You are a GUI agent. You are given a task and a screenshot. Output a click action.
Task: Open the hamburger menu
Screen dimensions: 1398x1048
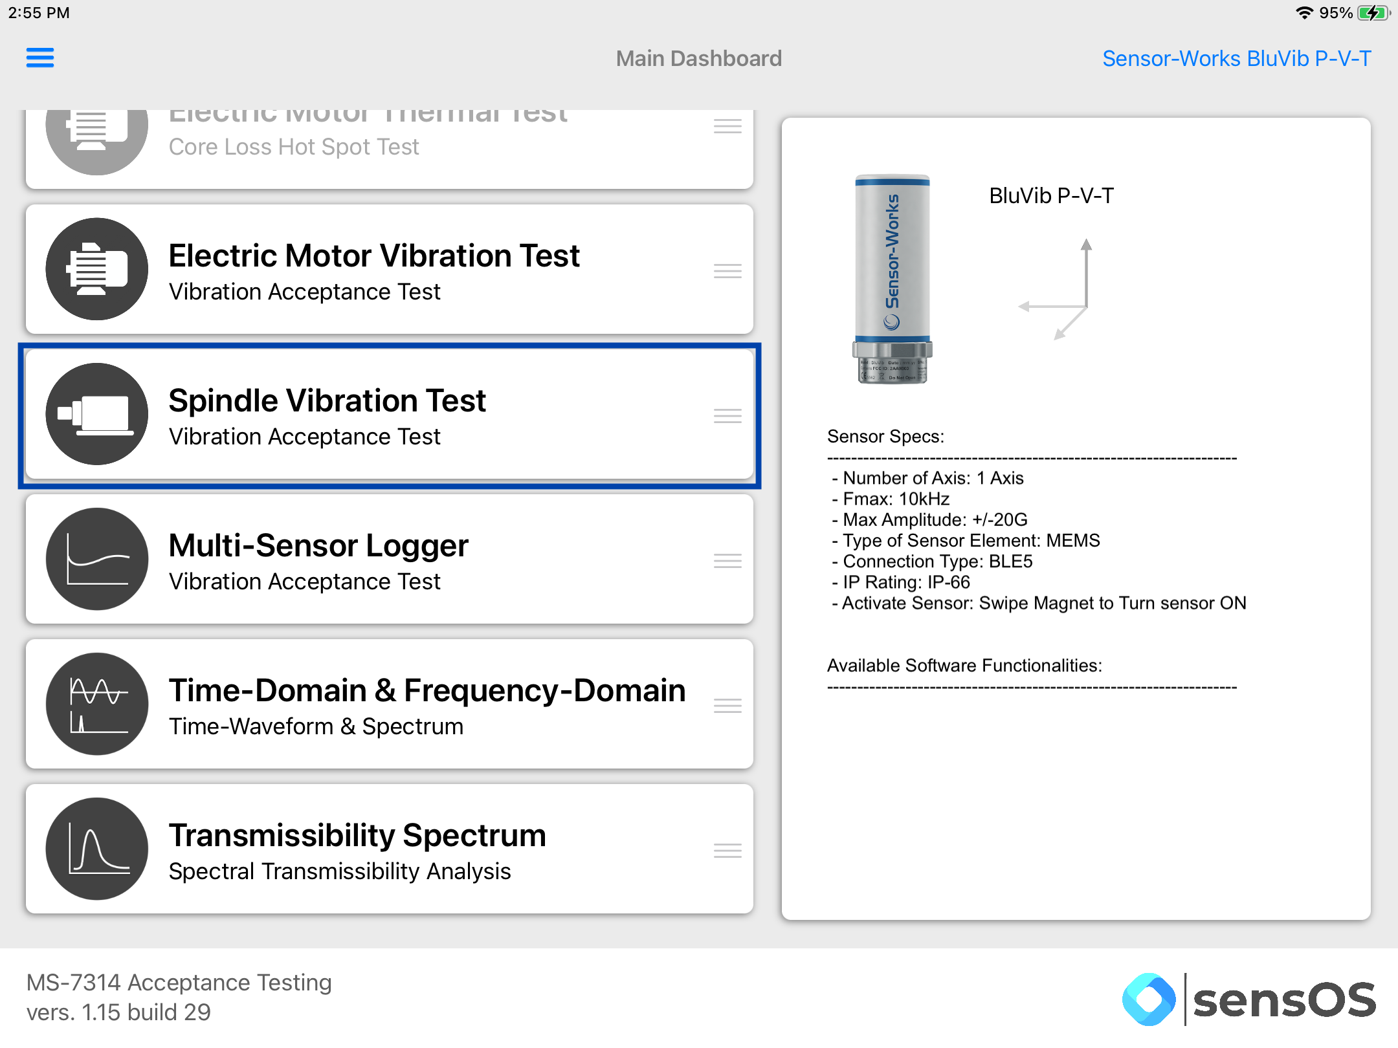pos(40,58)
